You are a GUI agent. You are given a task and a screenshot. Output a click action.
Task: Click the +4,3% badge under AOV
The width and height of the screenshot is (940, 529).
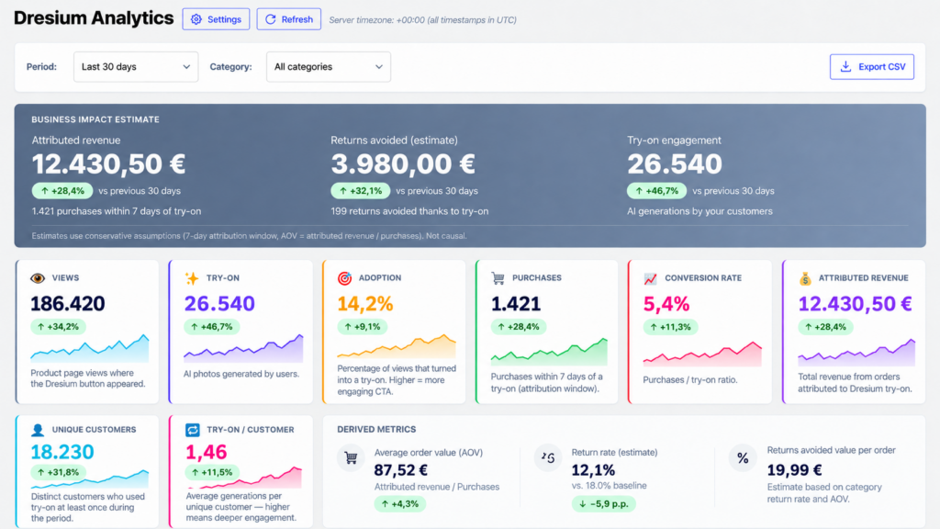click(x=400, y=504)
